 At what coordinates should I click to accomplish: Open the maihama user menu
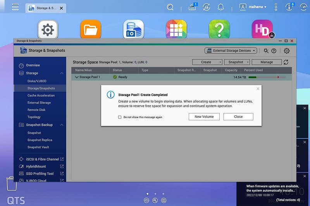253,7
